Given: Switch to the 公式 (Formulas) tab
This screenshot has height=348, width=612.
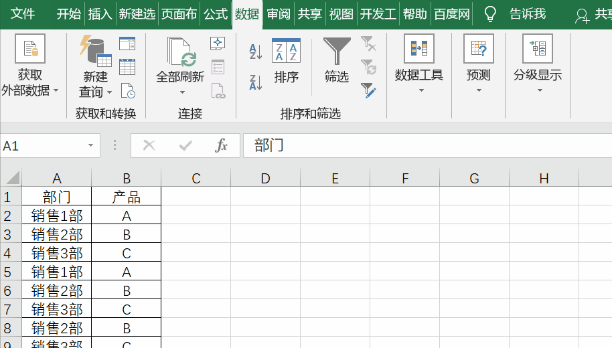Looking at the screenshot, I should [216, 14].
